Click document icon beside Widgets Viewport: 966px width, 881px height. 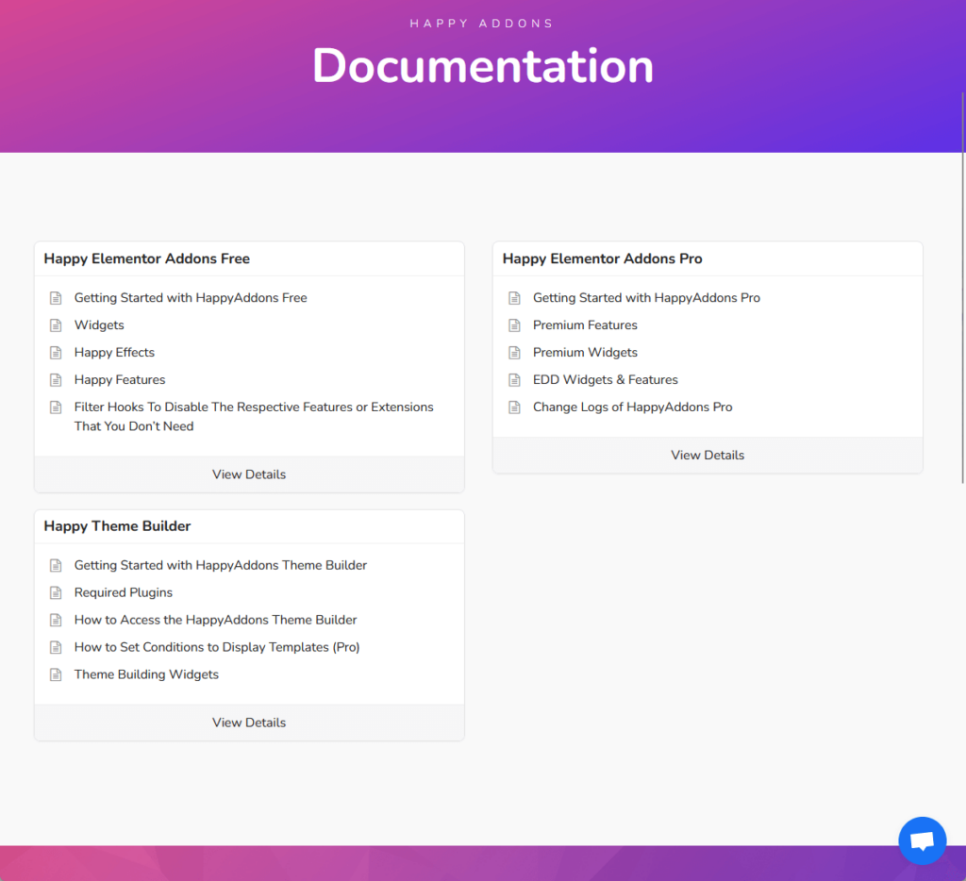(x=56, y=325)
